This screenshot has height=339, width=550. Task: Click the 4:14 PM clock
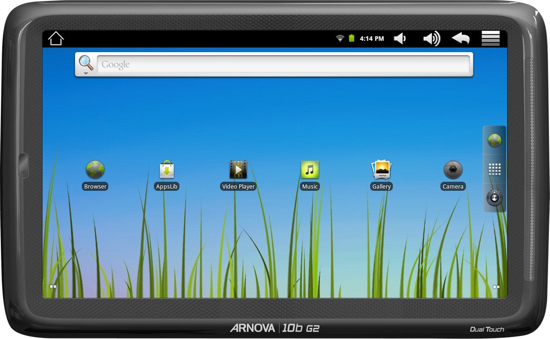(x=372, y=39)
